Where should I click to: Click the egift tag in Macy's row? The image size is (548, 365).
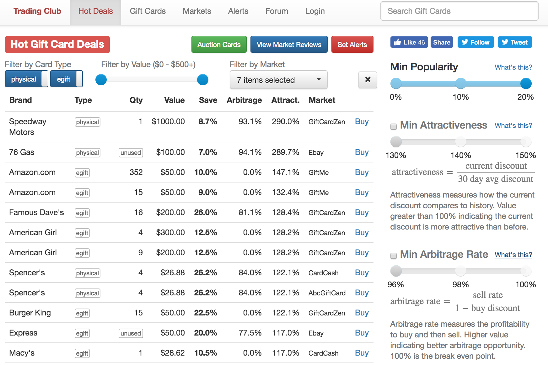pos(82,353)
